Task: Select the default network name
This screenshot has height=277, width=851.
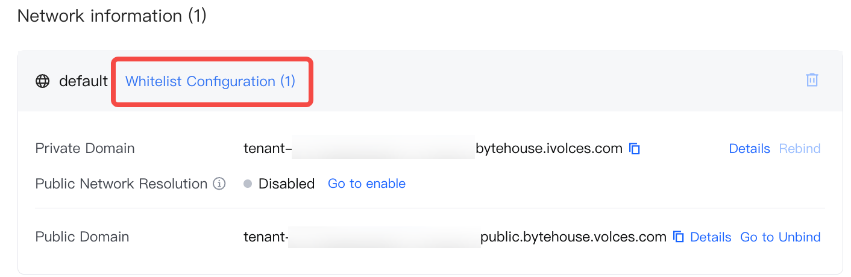Action: pos(83,81)
